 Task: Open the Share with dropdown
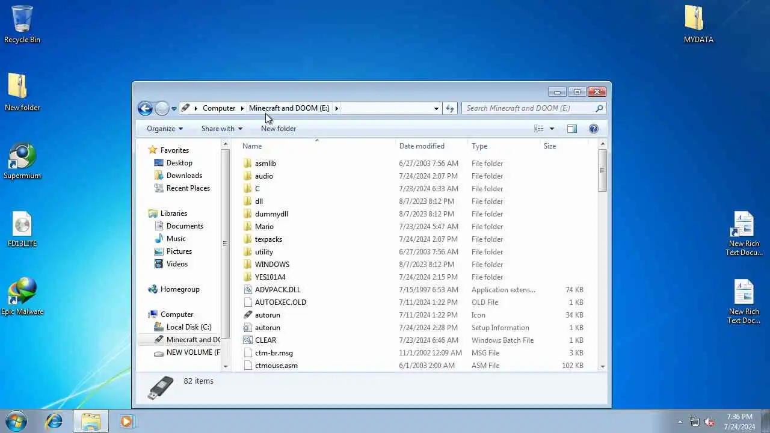click(x=221, y=129)
